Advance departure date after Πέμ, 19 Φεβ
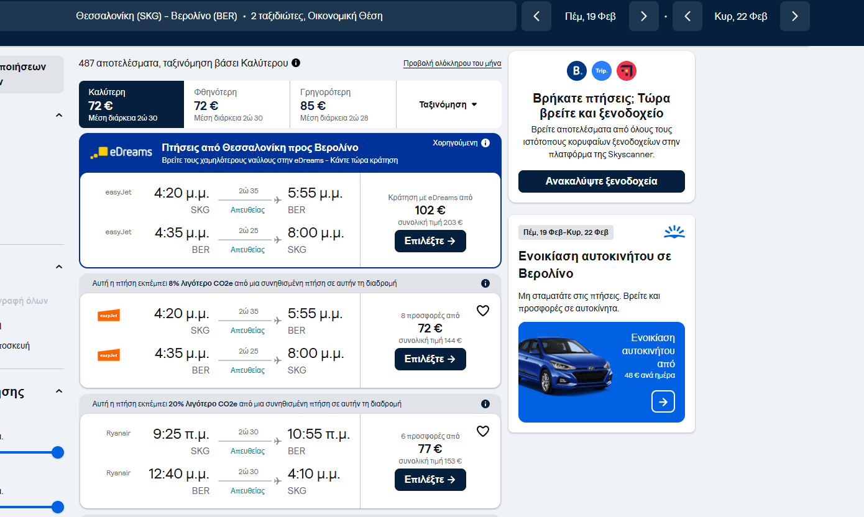 643,16
